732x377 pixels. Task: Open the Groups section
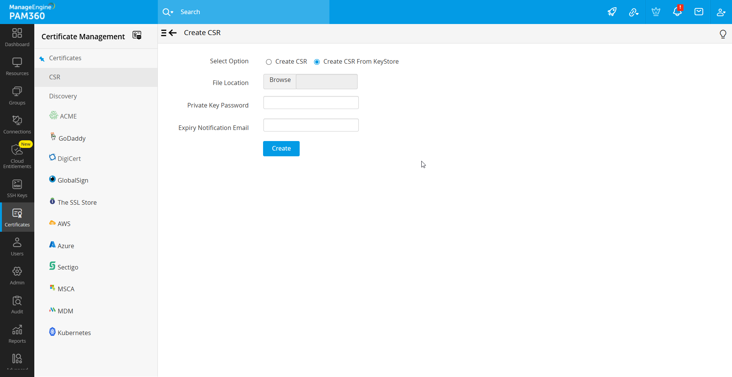coord(17,96)
